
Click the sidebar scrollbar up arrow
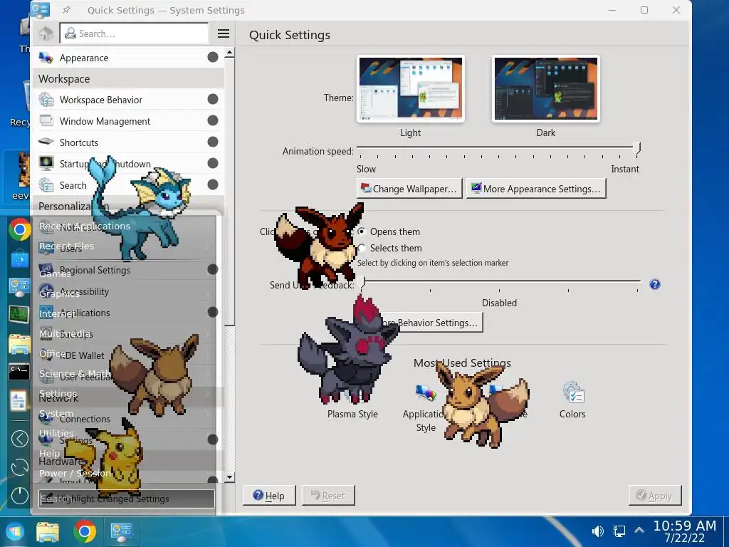click(229, 53)
